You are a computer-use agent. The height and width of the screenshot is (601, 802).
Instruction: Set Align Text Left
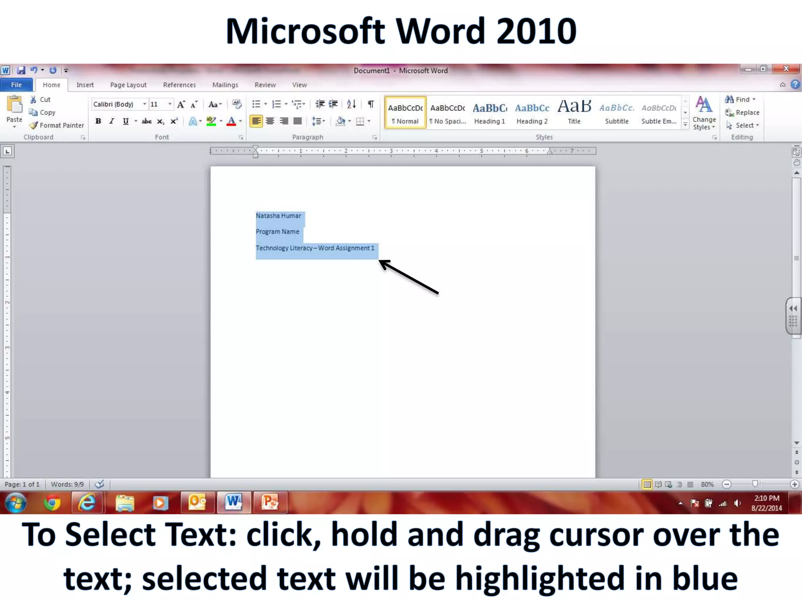coord(256,121)
